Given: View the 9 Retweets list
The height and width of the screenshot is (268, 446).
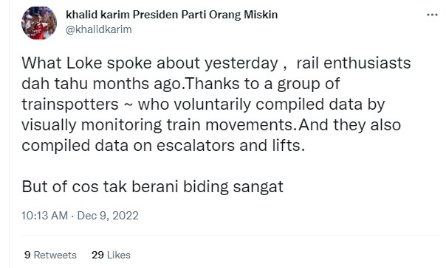Looking at the screenshot, I should (x=50, y=255).
